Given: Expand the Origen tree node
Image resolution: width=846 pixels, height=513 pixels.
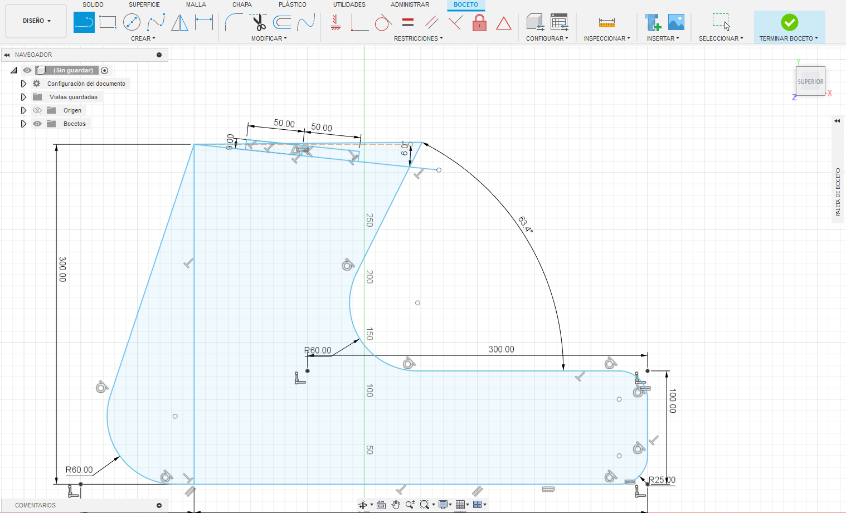Looking at the screenshot, I should 23,110.
